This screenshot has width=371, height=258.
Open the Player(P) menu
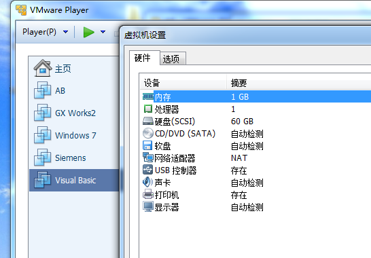39,32
